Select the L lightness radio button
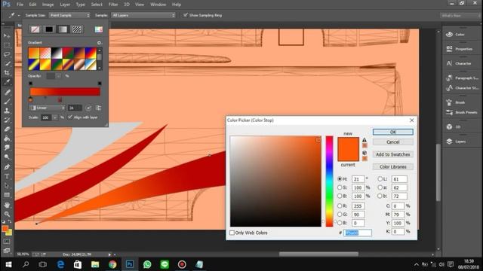483x271 pixels. (x=380, y=179)
